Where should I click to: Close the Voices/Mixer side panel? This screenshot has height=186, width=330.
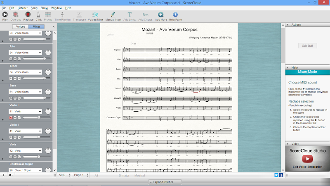54,26
